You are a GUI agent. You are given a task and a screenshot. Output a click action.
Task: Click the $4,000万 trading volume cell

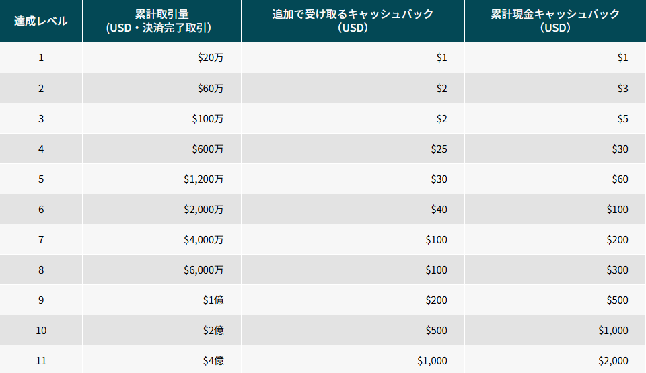pos(162,240)
